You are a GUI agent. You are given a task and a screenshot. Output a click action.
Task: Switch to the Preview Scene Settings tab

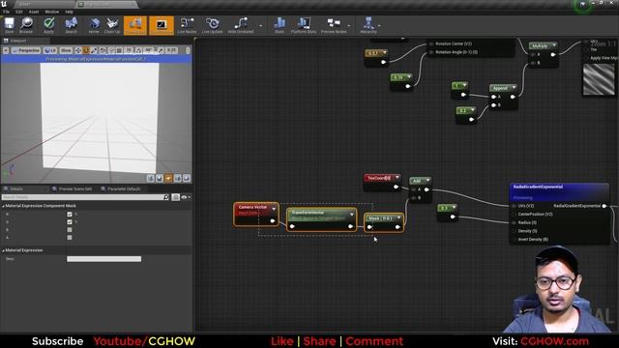(x=72, y=189)
